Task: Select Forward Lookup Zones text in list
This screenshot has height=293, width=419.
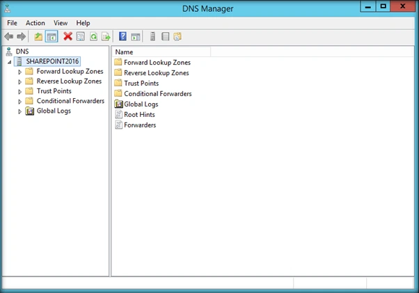Action: point(157,63)
